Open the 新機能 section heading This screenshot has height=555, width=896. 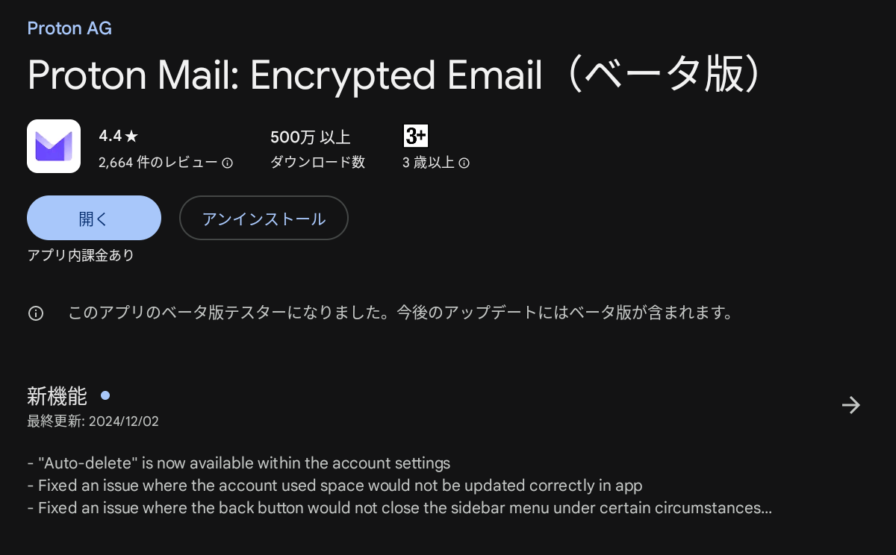pos(57,396)
